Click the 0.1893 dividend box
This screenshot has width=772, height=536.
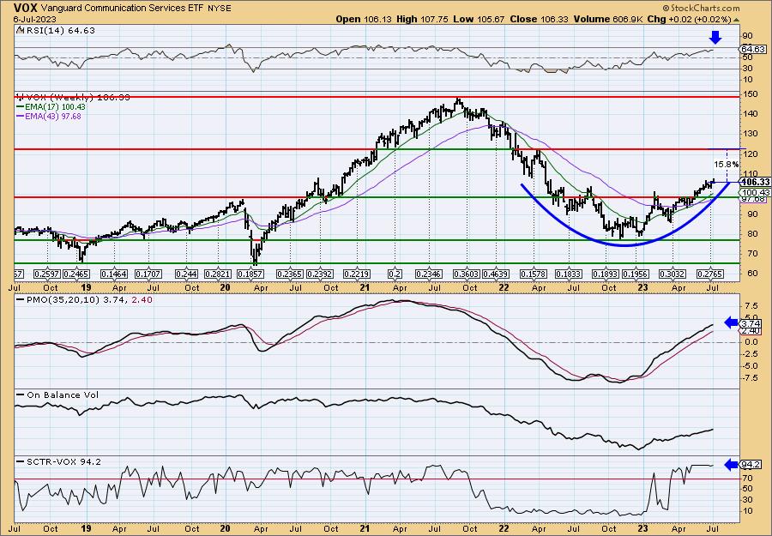(x=605, y=274)
